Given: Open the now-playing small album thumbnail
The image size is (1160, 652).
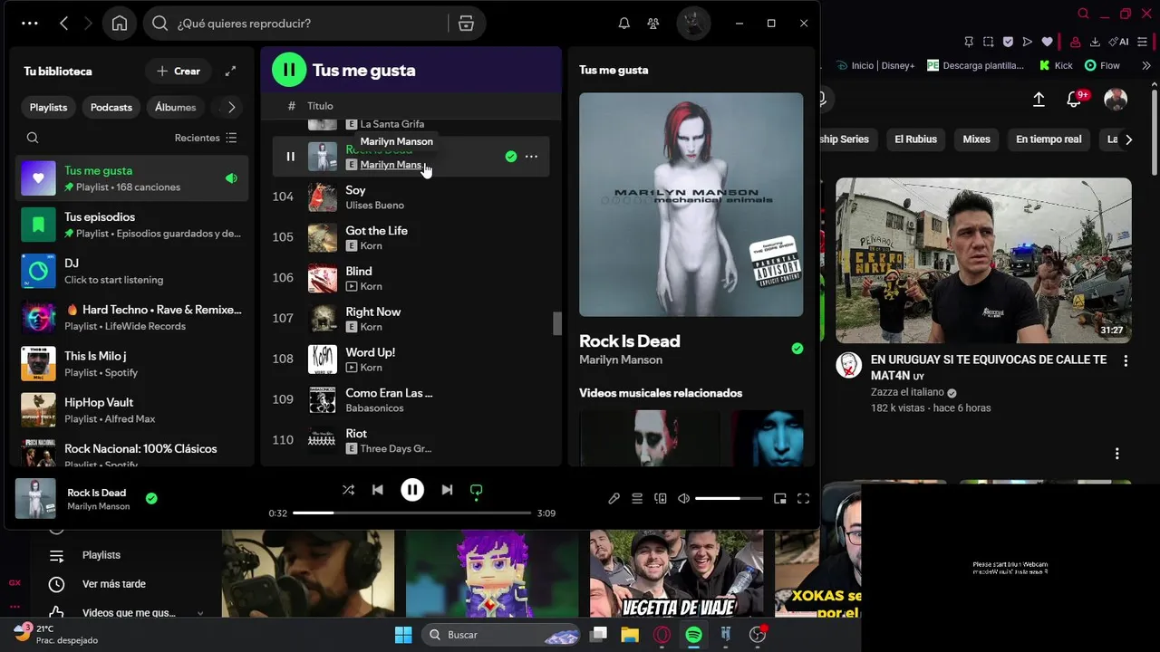Looking at the screenshot, I should 35,498.
